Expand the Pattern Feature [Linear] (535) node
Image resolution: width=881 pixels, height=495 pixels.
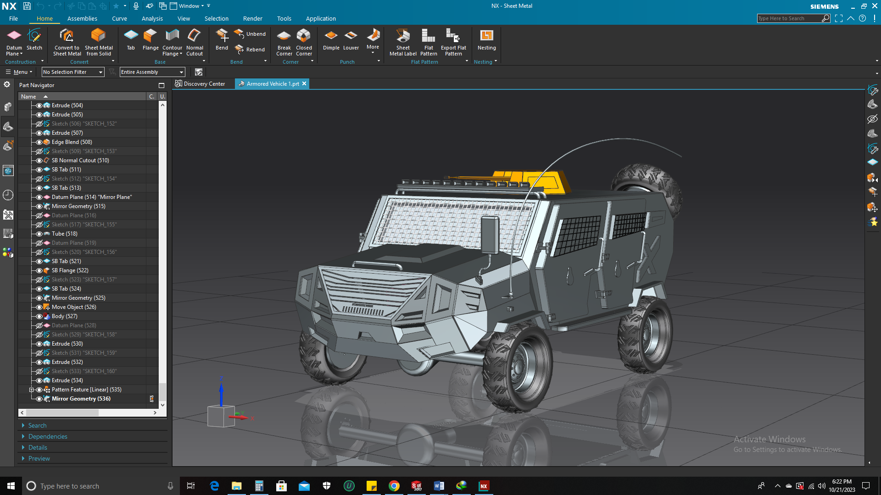31,390
